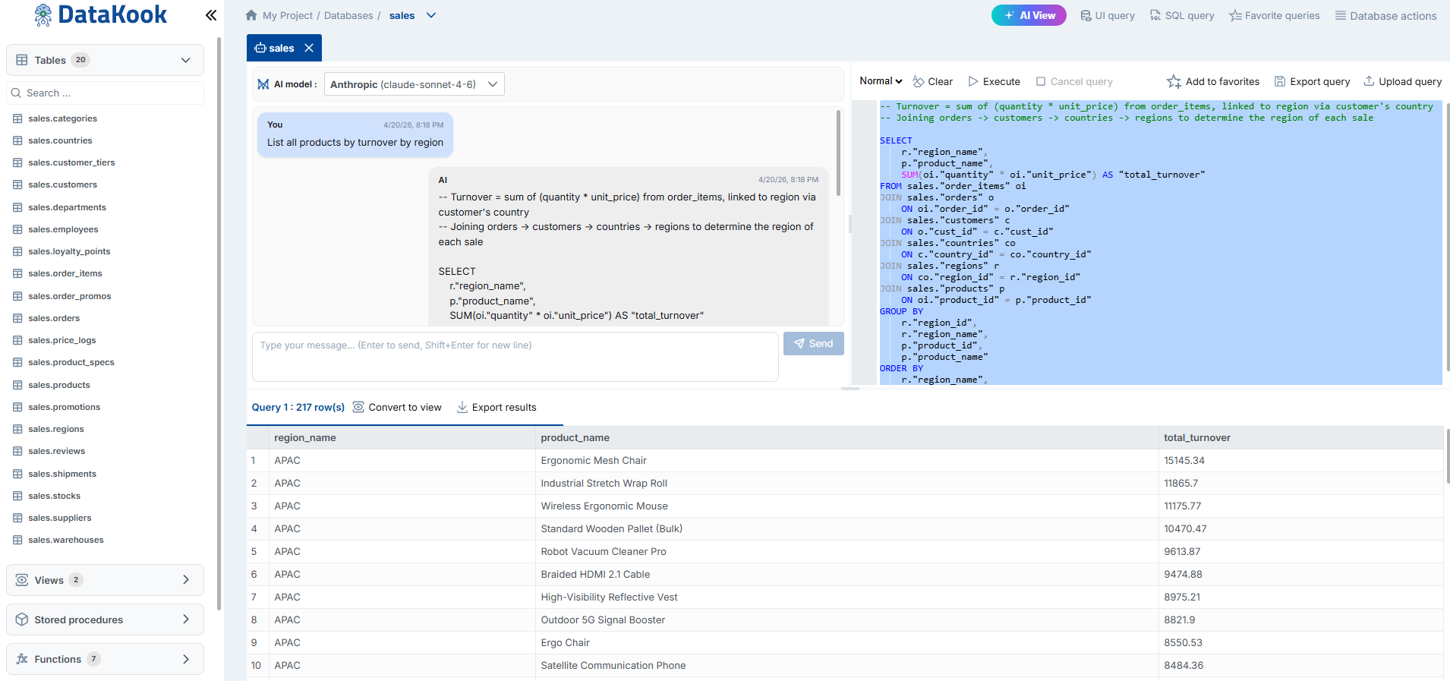Open sales.order_items table

[65, 273]
